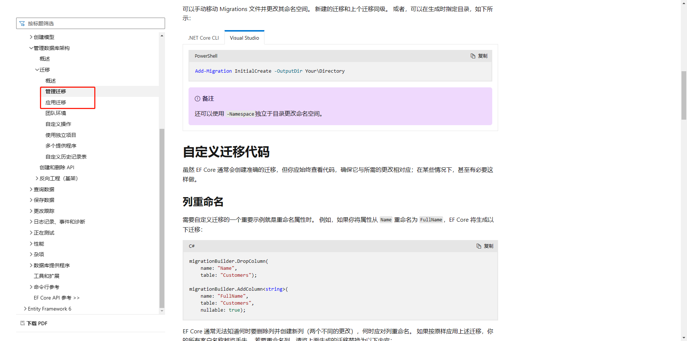This screenshot has width=687, height=341.
Task: Open the 管理迁移 page
Action: tap(56, 91)
